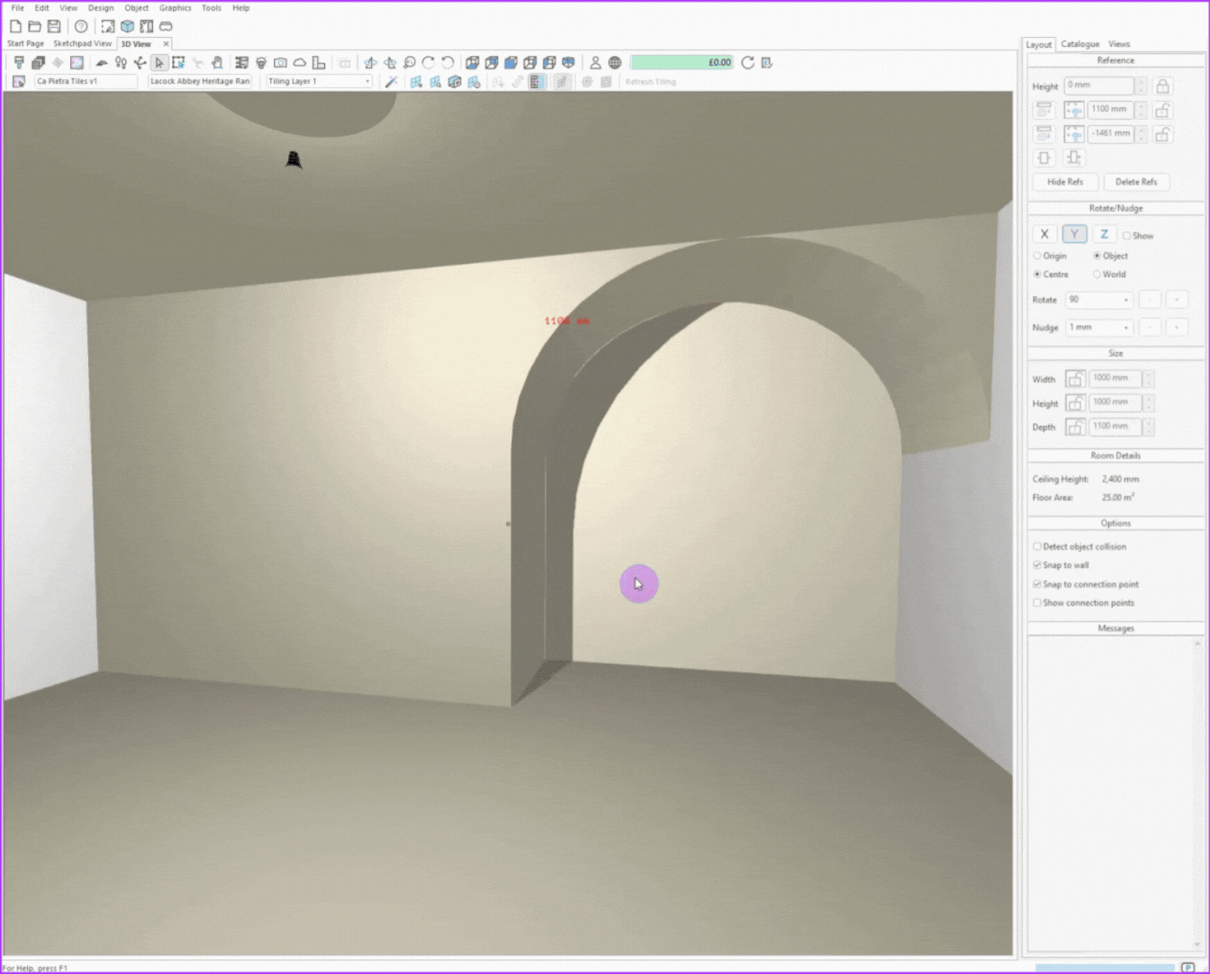Open the Nudge distance dropdown
The image size is (1210, 974).
[x=1125, y=328]
